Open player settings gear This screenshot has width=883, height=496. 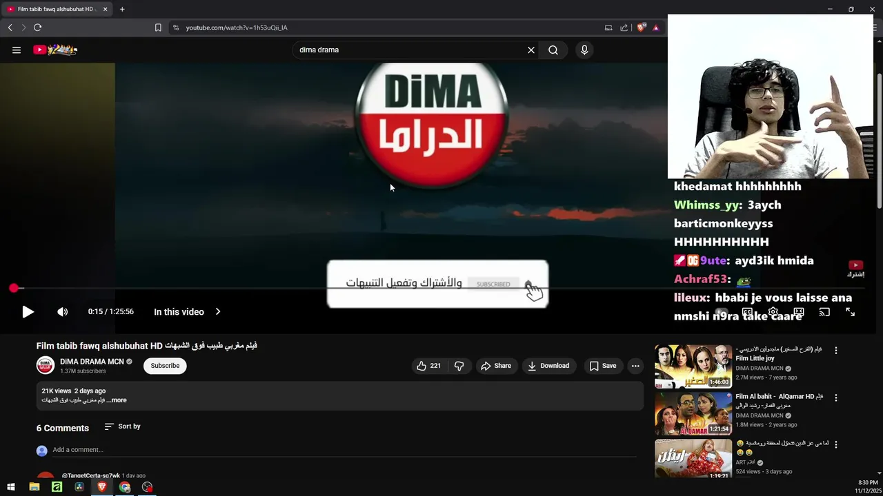[773, 312]
